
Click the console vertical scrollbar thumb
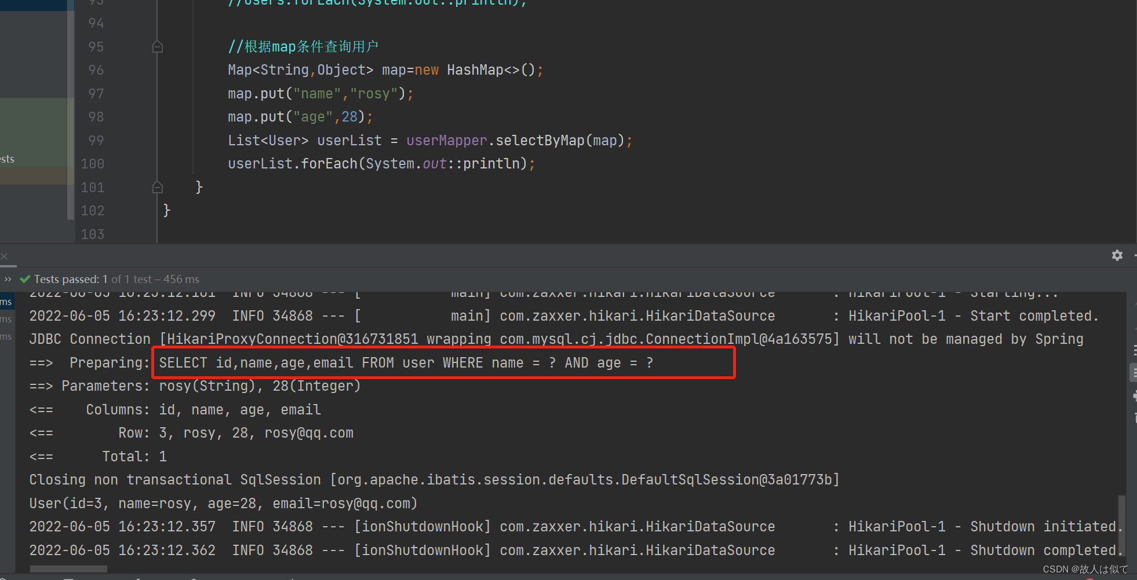pyautogui.click(x=1122, y=525)
